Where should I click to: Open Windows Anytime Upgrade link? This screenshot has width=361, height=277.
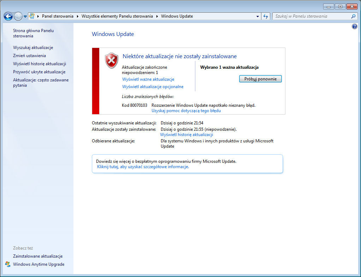(39, 264)
